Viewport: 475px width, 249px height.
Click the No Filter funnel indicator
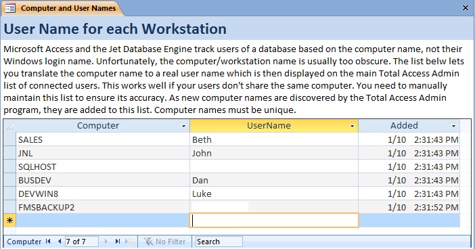point(165,242)
